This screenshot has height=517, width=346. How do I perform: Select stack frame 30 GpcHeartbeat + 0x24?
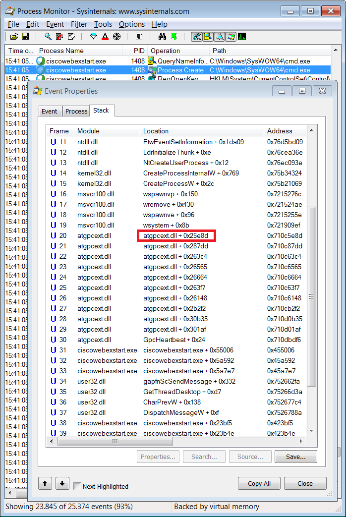pyautogui.click(x=176, y=340)
